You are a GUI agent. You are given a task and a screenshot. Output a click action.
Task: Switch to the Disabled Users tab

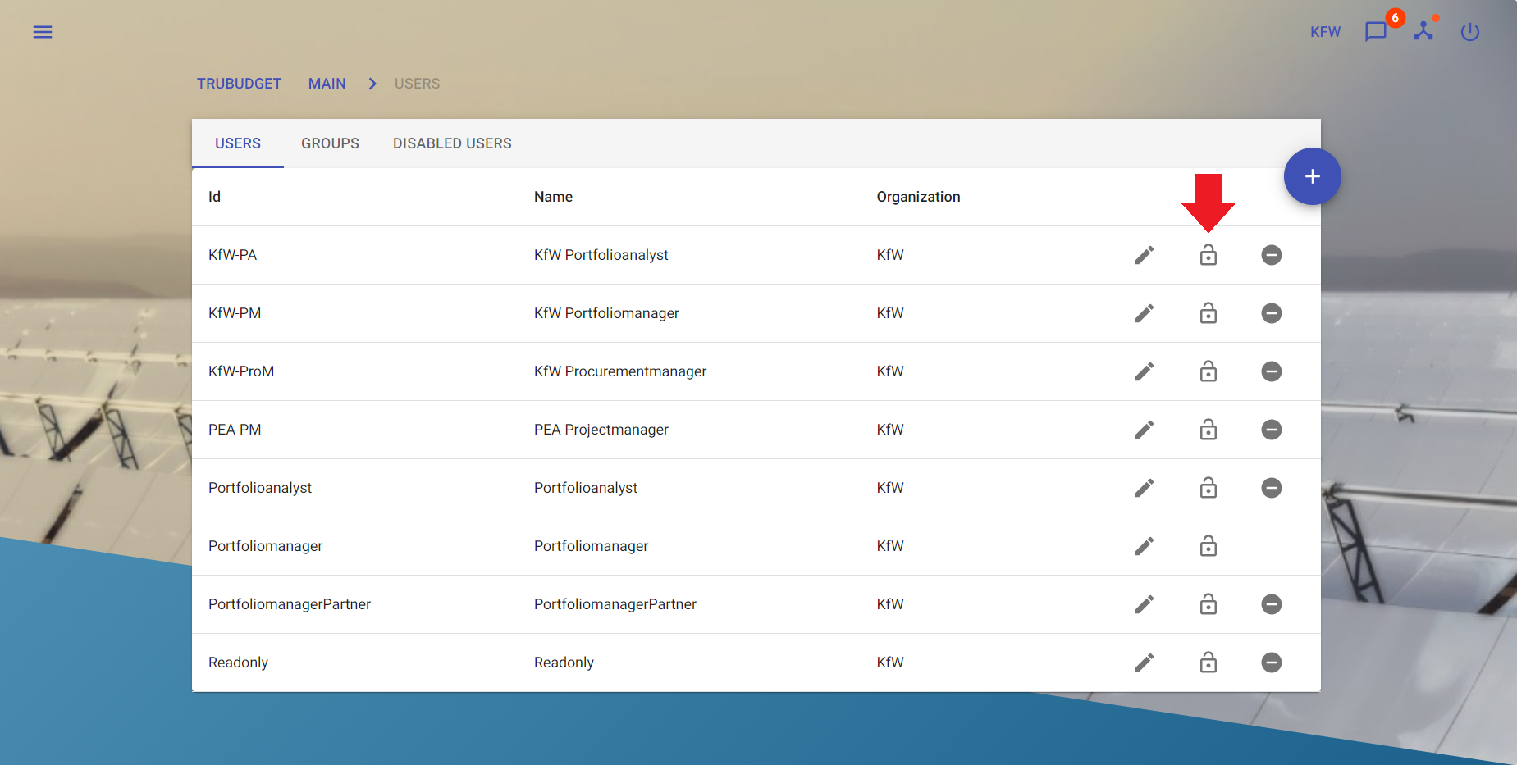(452, 143)
